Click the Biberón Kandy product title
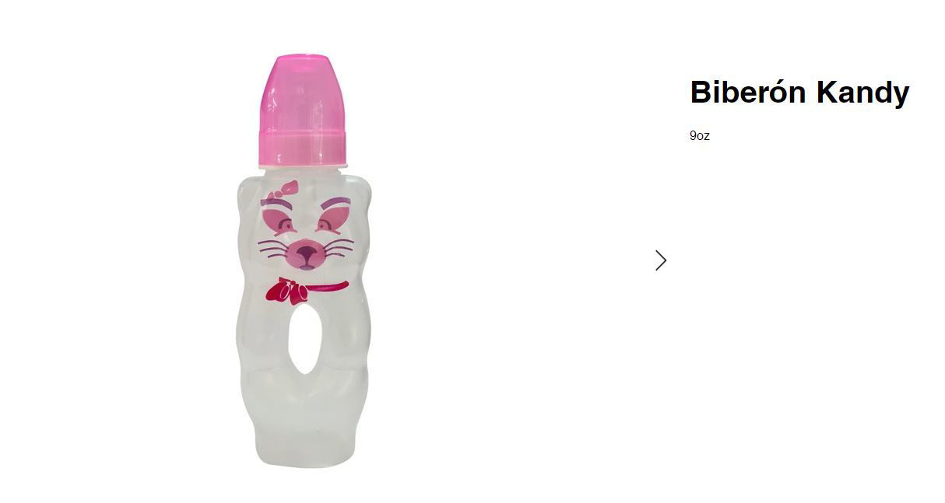Image resolution: width=945 pixels, height=503 pixels. tap(799, 93)
